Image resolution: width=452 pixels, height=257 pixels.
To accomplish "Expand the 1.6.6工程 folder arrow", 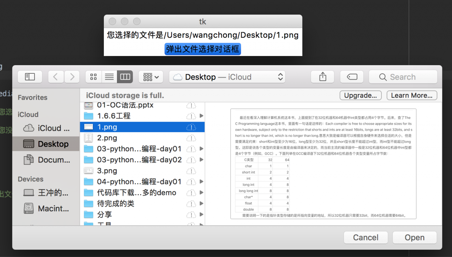I will (x=201, y=116).
